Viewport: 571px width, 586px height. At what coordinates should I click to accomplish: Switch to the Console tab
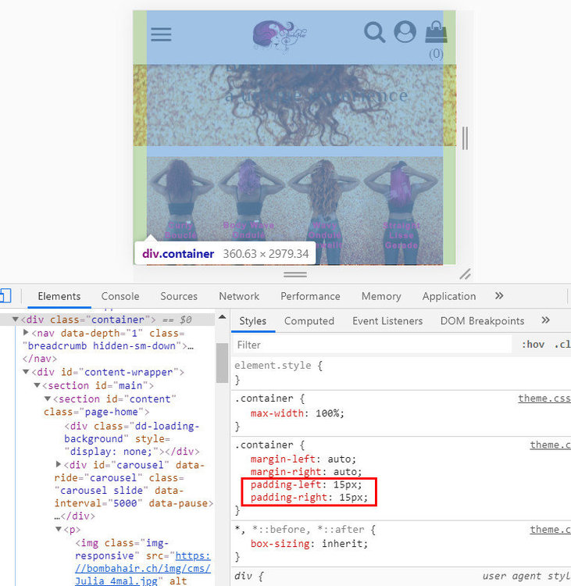(120, 296)
